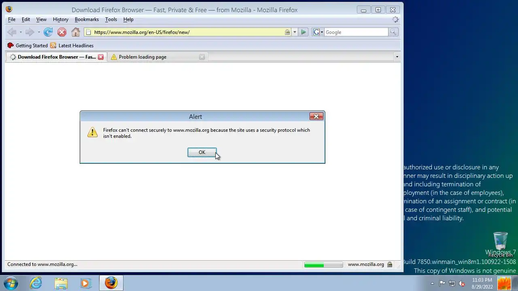This screenshot has height=291, width=518.
Task: Click the muted volume tray icon
Action: pyautogui.click(x=462, y=283)
